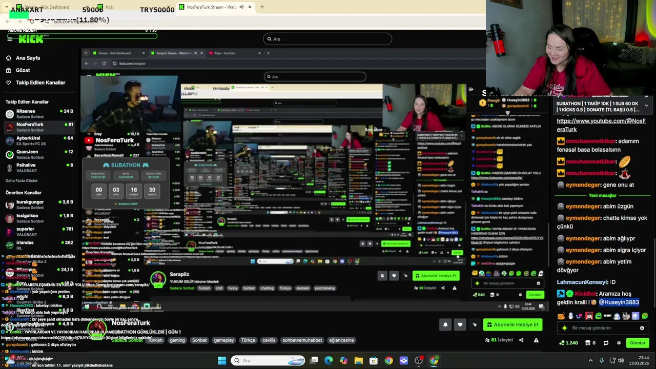Image resolution: width=656 pixels, height=369 pixels.
Task: Select the gameplay stream tag
Action: (x=223, y=340)
